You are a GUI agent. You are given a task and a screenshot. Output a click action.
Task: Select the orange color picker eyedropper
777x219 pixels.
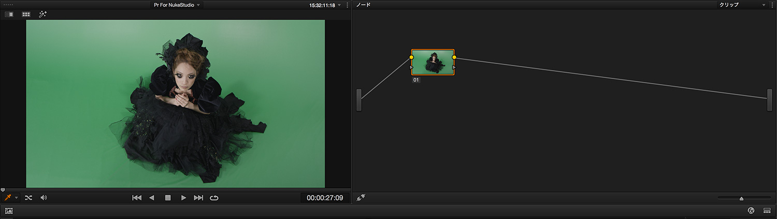8,198
